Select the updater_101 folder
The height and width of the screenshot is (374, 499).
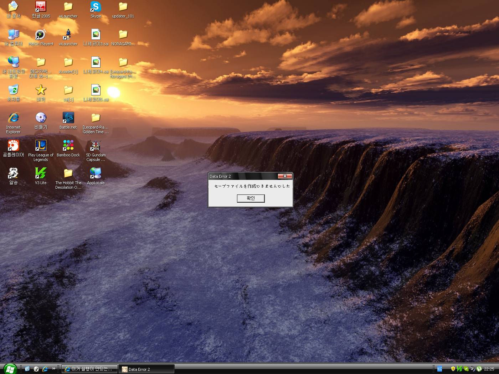(123, 7)
